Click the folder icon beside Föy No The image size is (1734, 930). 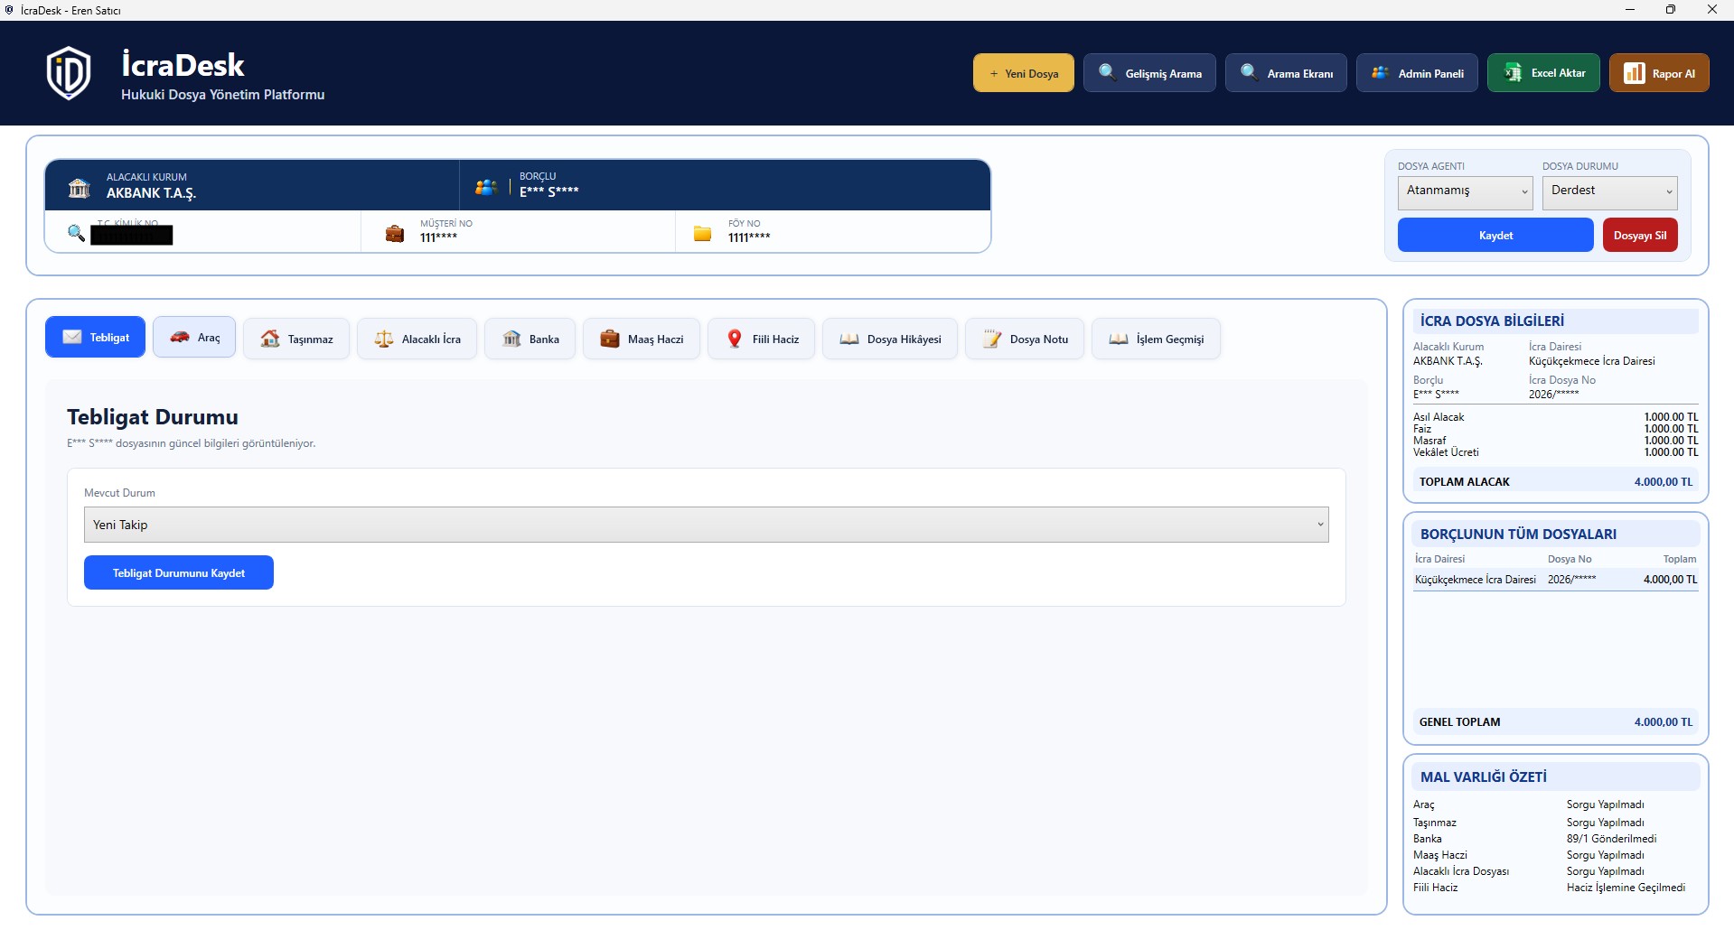tap(702, 234)
